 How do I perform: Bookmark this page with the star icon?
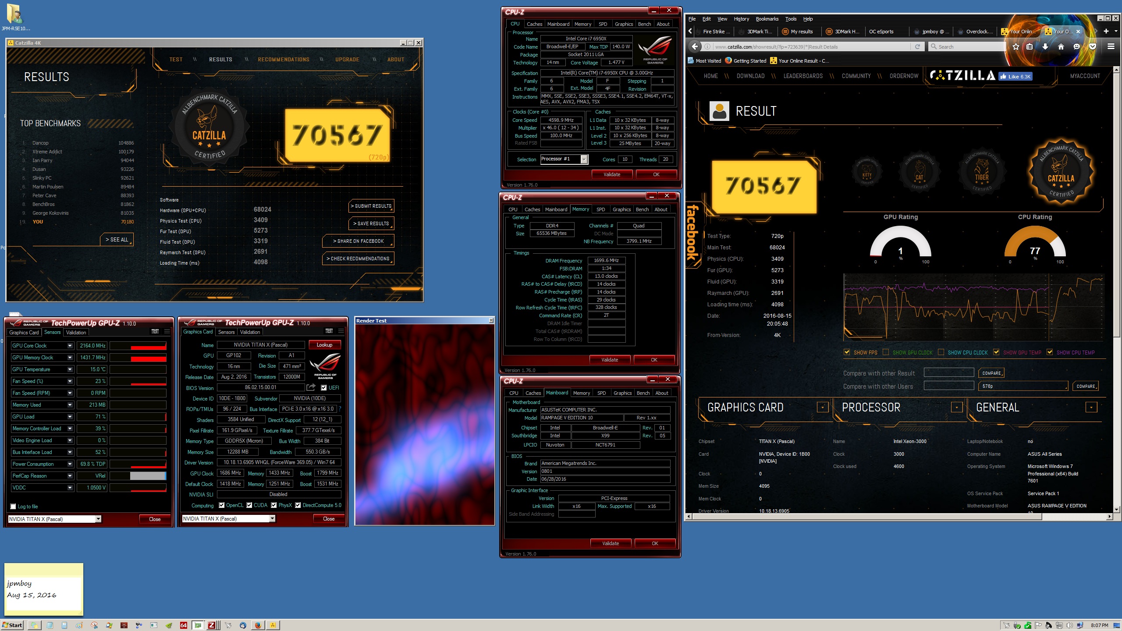(x=1016, y=46)
